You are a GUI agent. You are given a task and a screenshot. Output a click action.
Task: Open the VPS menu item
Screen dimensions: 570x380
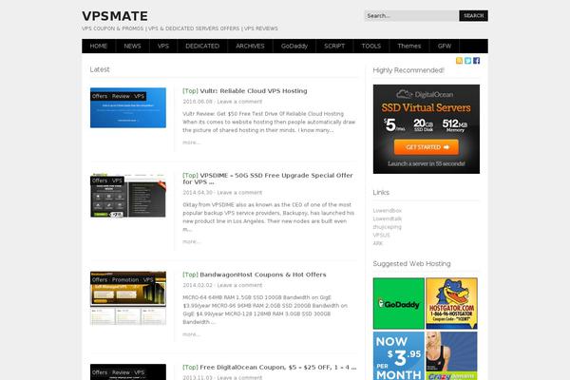[x=163, y=47]
